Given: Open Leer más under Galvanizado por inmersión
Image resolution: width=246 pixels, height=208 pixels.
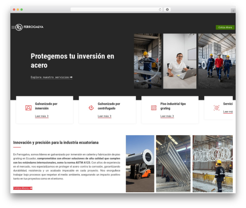Looking at the screenshot, I should click(42, 116).
